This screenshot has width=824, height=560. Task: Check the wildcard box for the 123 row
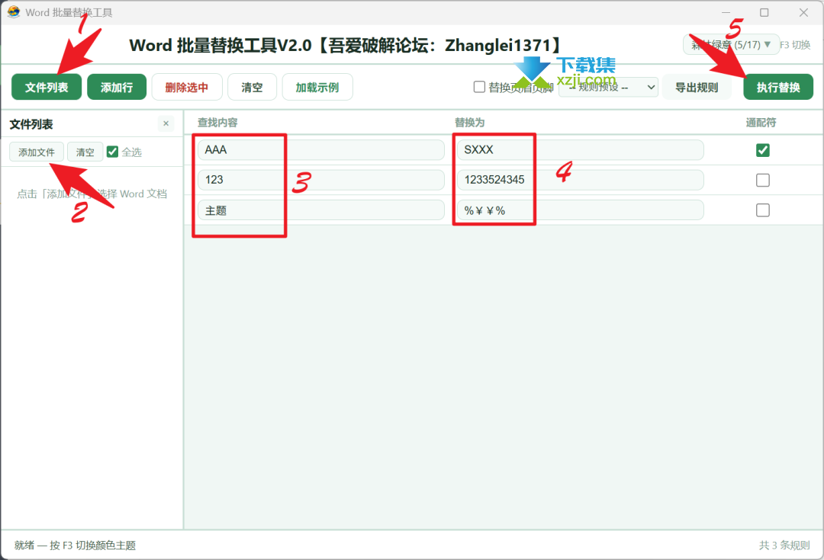(x=762, y=180)
